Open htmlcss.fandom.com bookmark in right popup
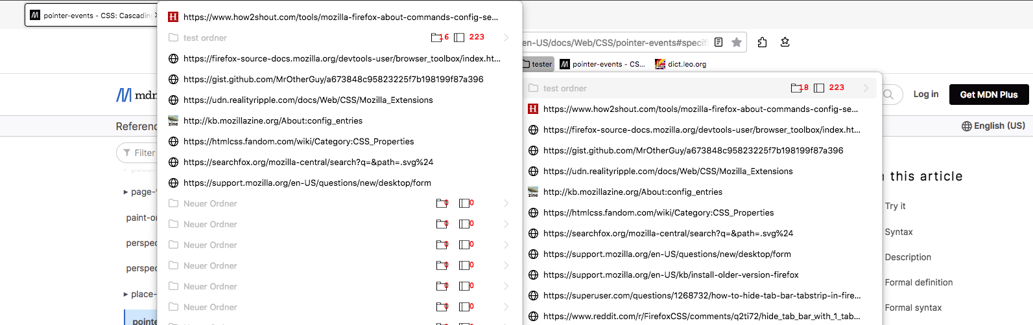Image resolution: width=1033 pixels, height=325 pixels. [702, 212]
